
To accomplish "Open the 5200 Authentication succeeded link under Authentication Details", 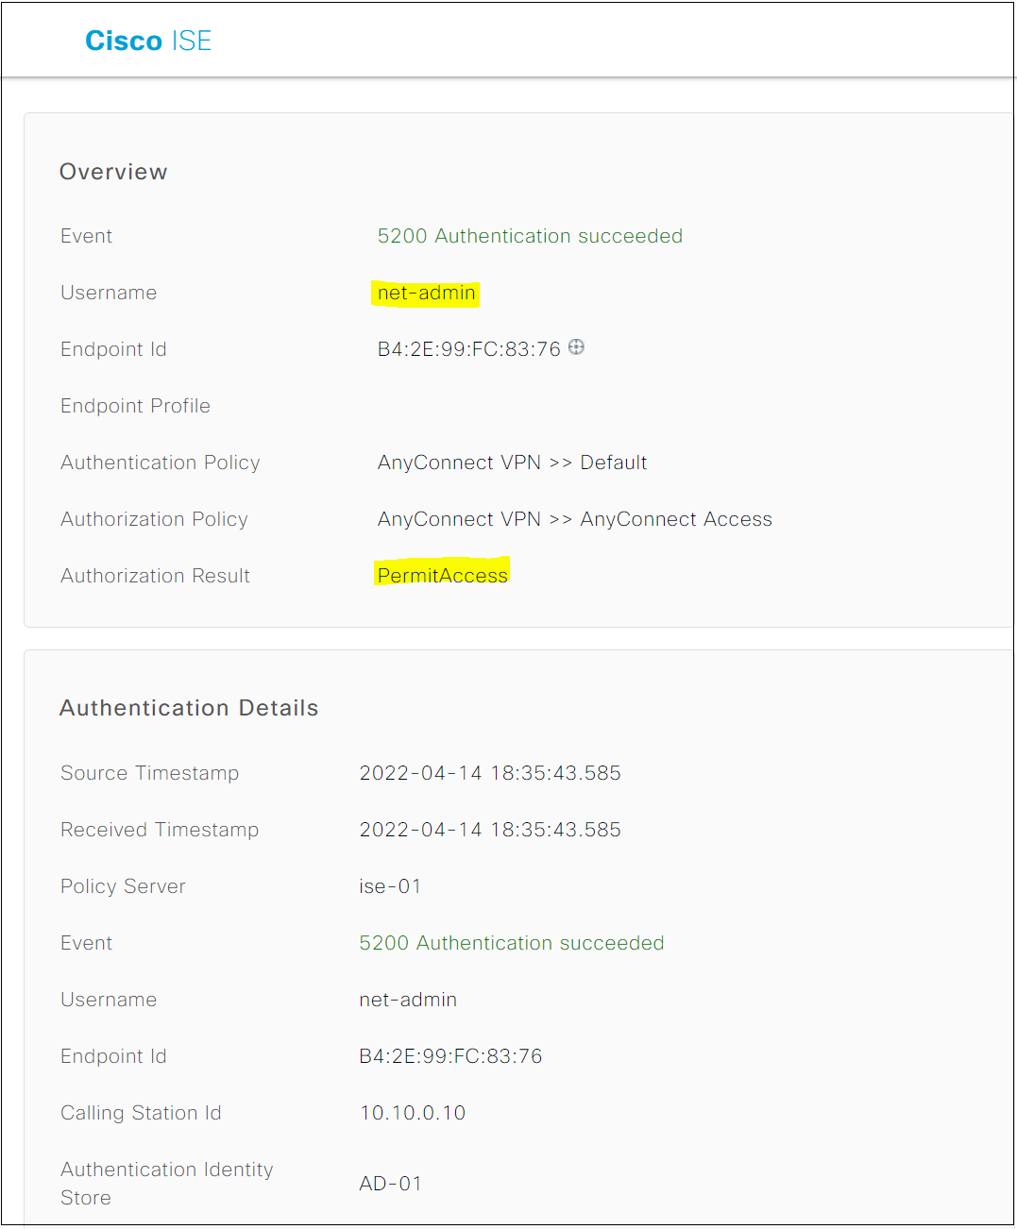I will point(512,943).
